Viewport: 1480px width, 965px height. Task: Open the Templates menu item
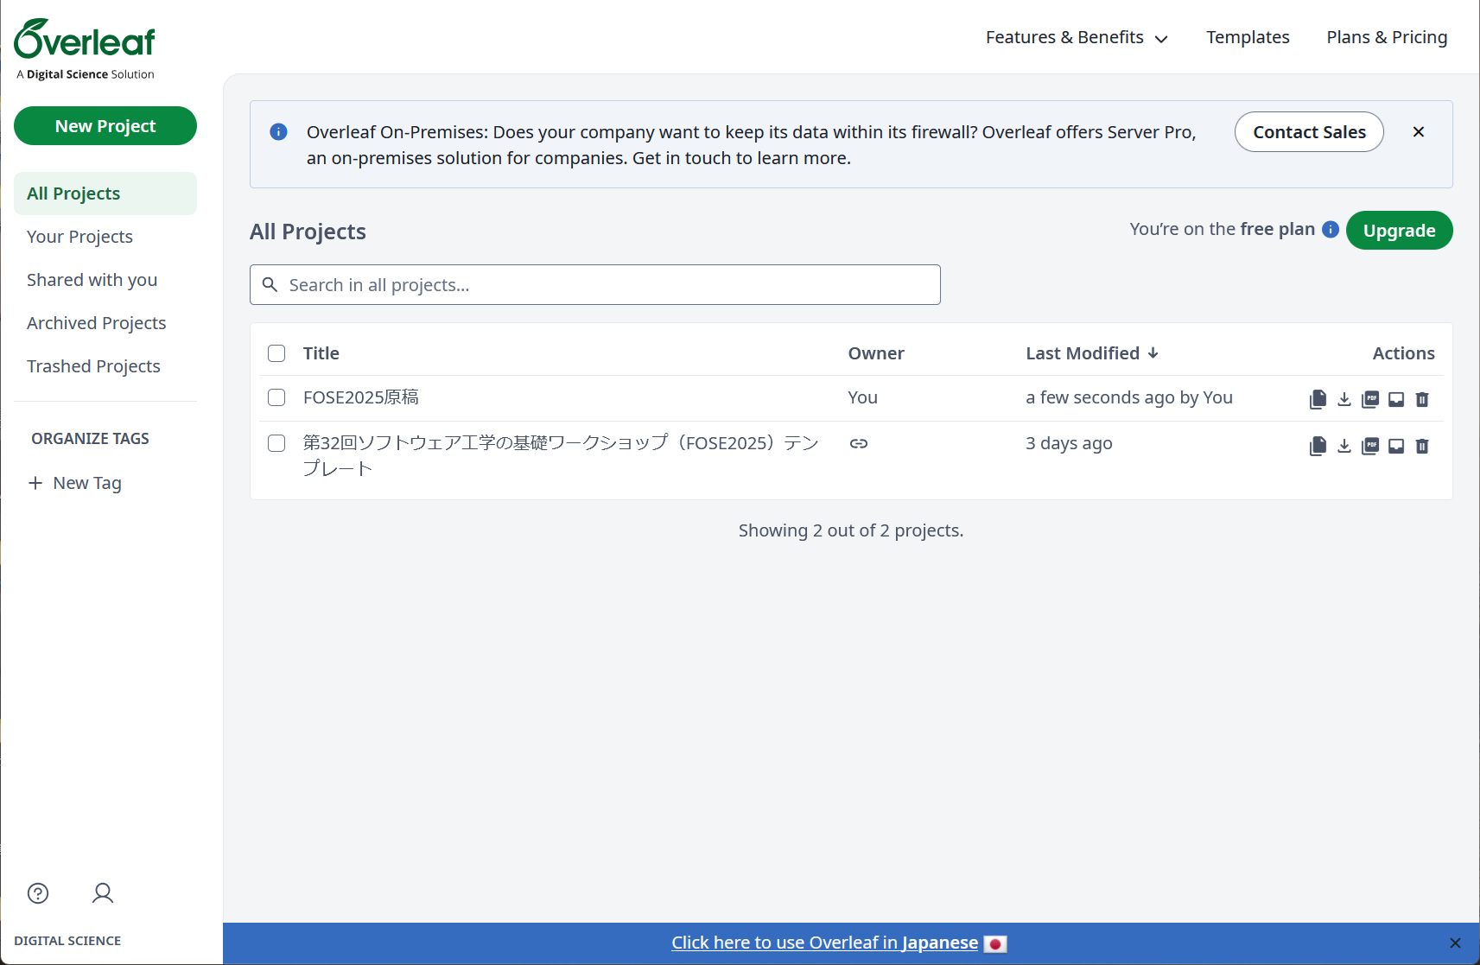1248,37
